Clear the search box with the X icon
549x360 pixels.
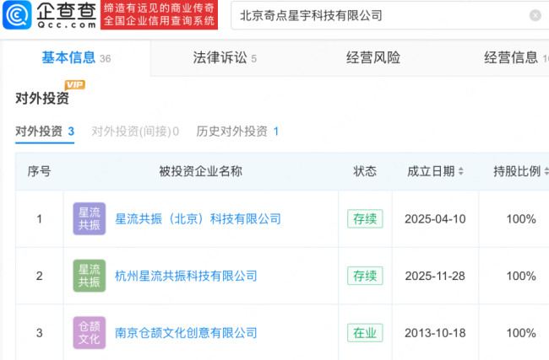point(535,15)
